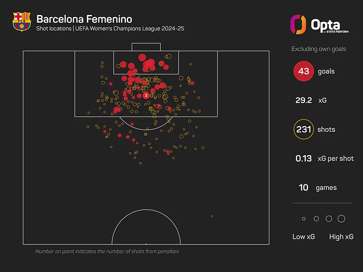Click the High xG legend label
The height and width of the screenshot is (272, 363).
point(342,237)
